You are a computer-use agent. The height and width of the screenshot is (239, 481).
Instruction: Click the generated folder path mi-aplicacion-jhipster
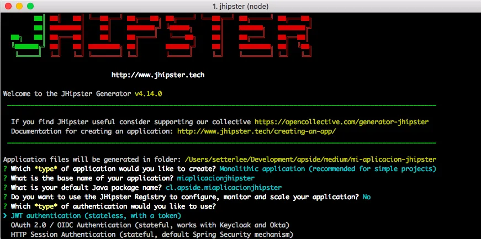coord(310,160)
